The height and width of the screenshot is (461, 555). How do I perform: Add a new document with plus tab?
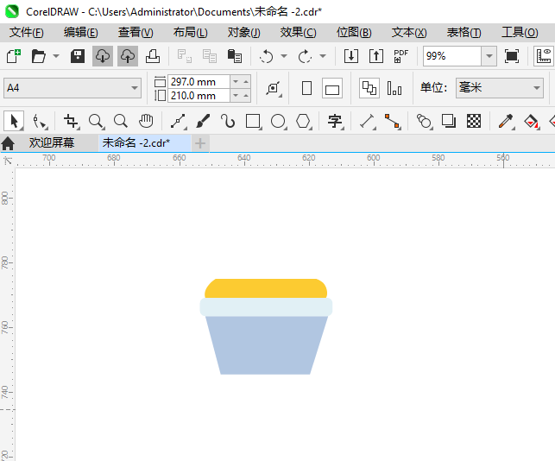pos(200,143)
